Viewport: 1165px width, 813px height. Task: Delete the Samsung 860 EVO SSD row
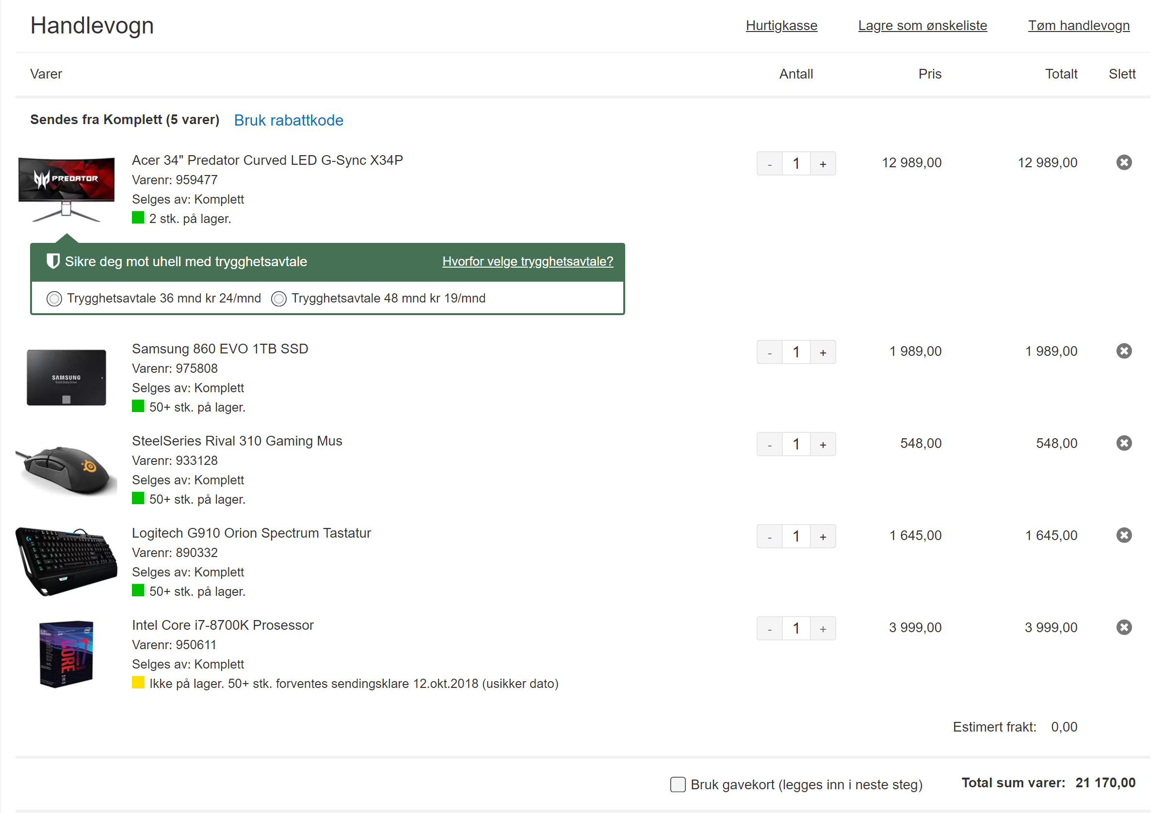1124,351
